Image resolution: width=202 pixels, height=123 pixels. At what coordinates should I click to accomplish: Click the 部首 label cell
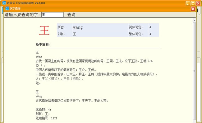pos(65,34)
